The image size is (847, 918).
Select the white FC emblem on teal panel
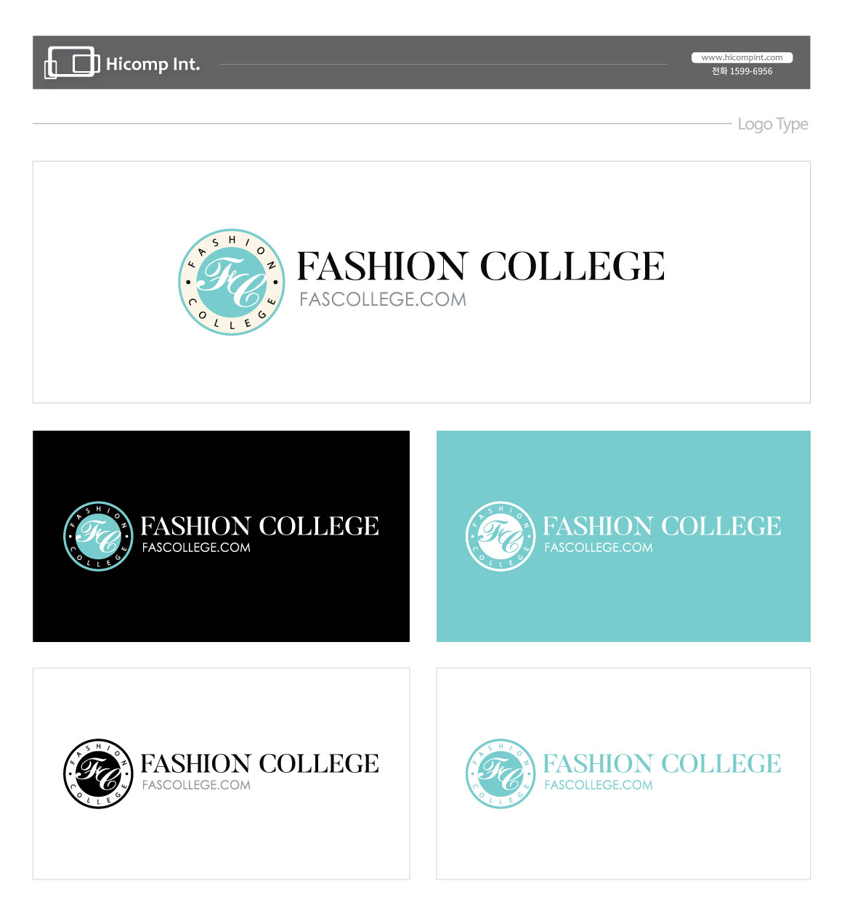click(x=500, y=536)
